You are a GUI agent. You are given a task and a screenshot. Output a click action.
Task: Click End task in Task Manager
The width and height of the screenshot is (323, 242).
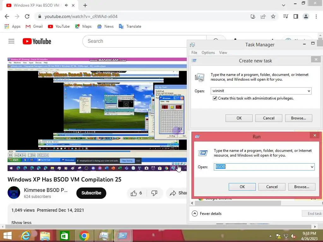click(x=313, y=214)
